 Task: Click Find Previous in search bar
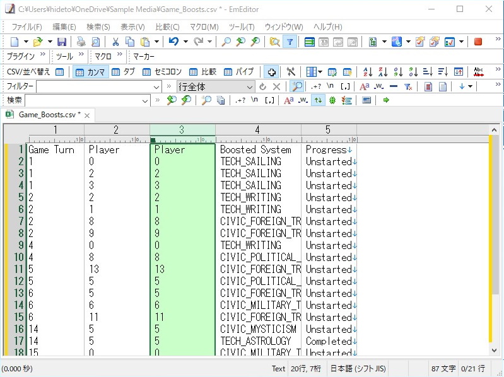tap(172, 100)
